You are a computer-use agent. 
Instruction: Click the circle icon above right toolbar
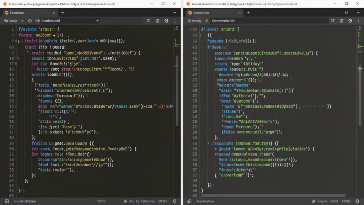[x=346, y=12]
